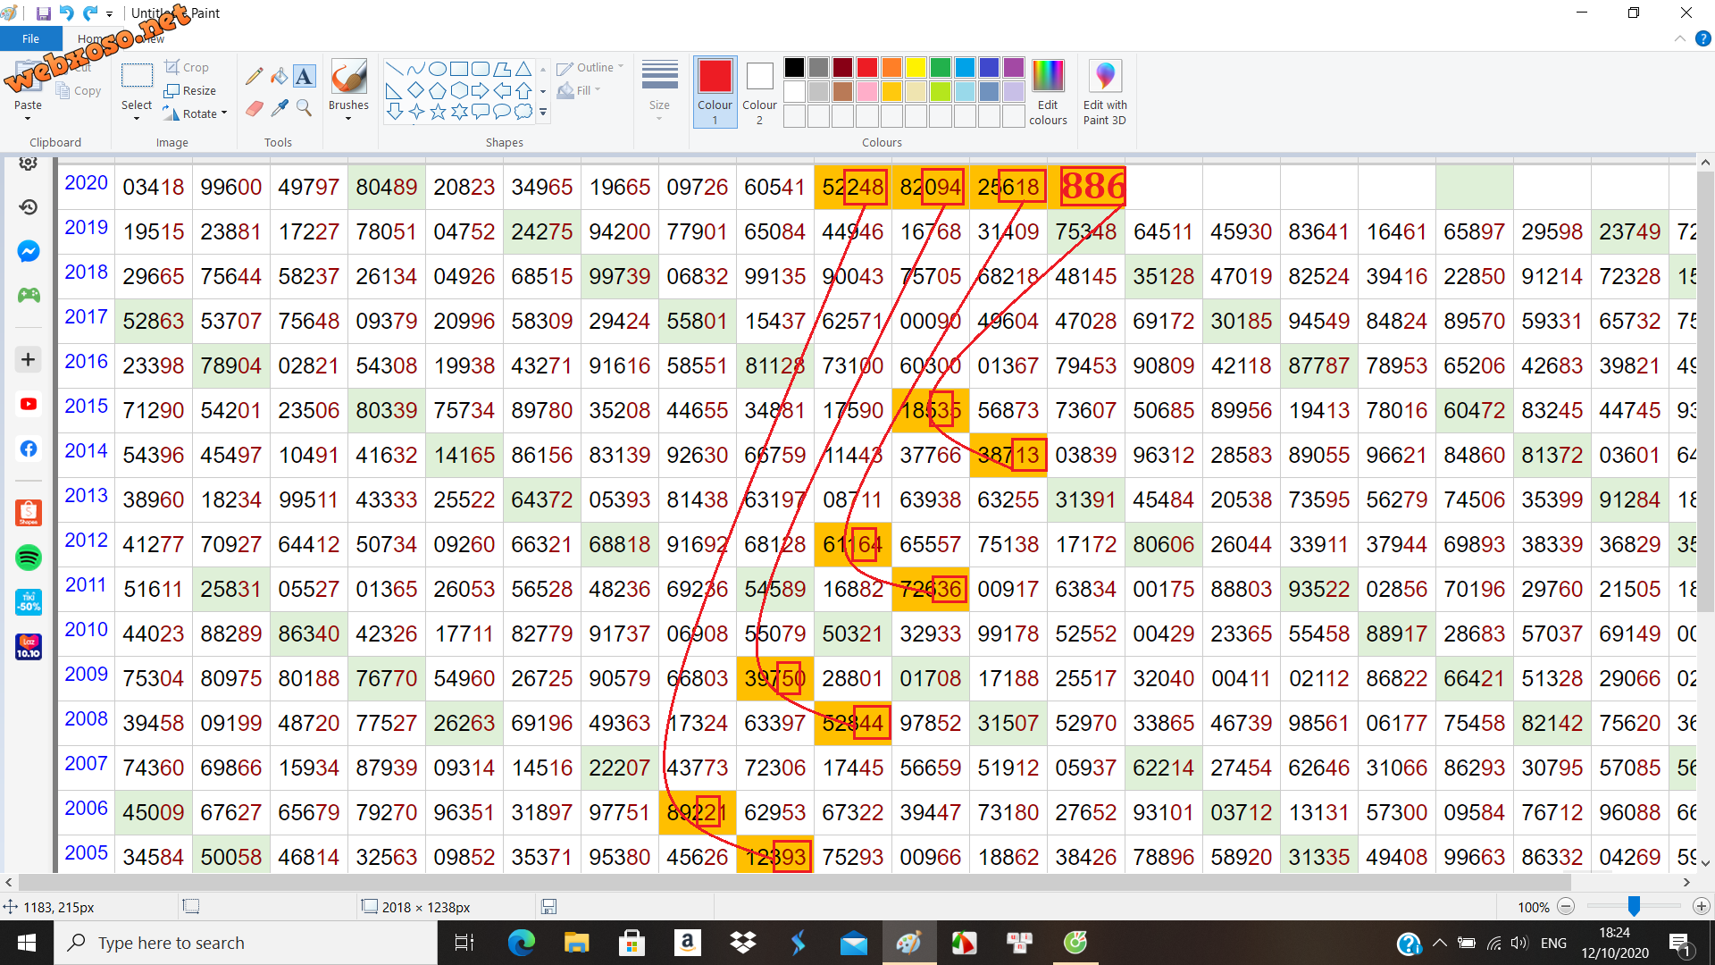Pick the yellow colour swatch

[916, 67]
